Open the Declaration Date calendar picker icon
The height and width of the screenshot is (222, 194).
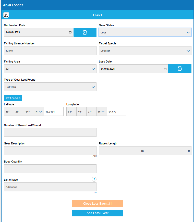point(70,32)
